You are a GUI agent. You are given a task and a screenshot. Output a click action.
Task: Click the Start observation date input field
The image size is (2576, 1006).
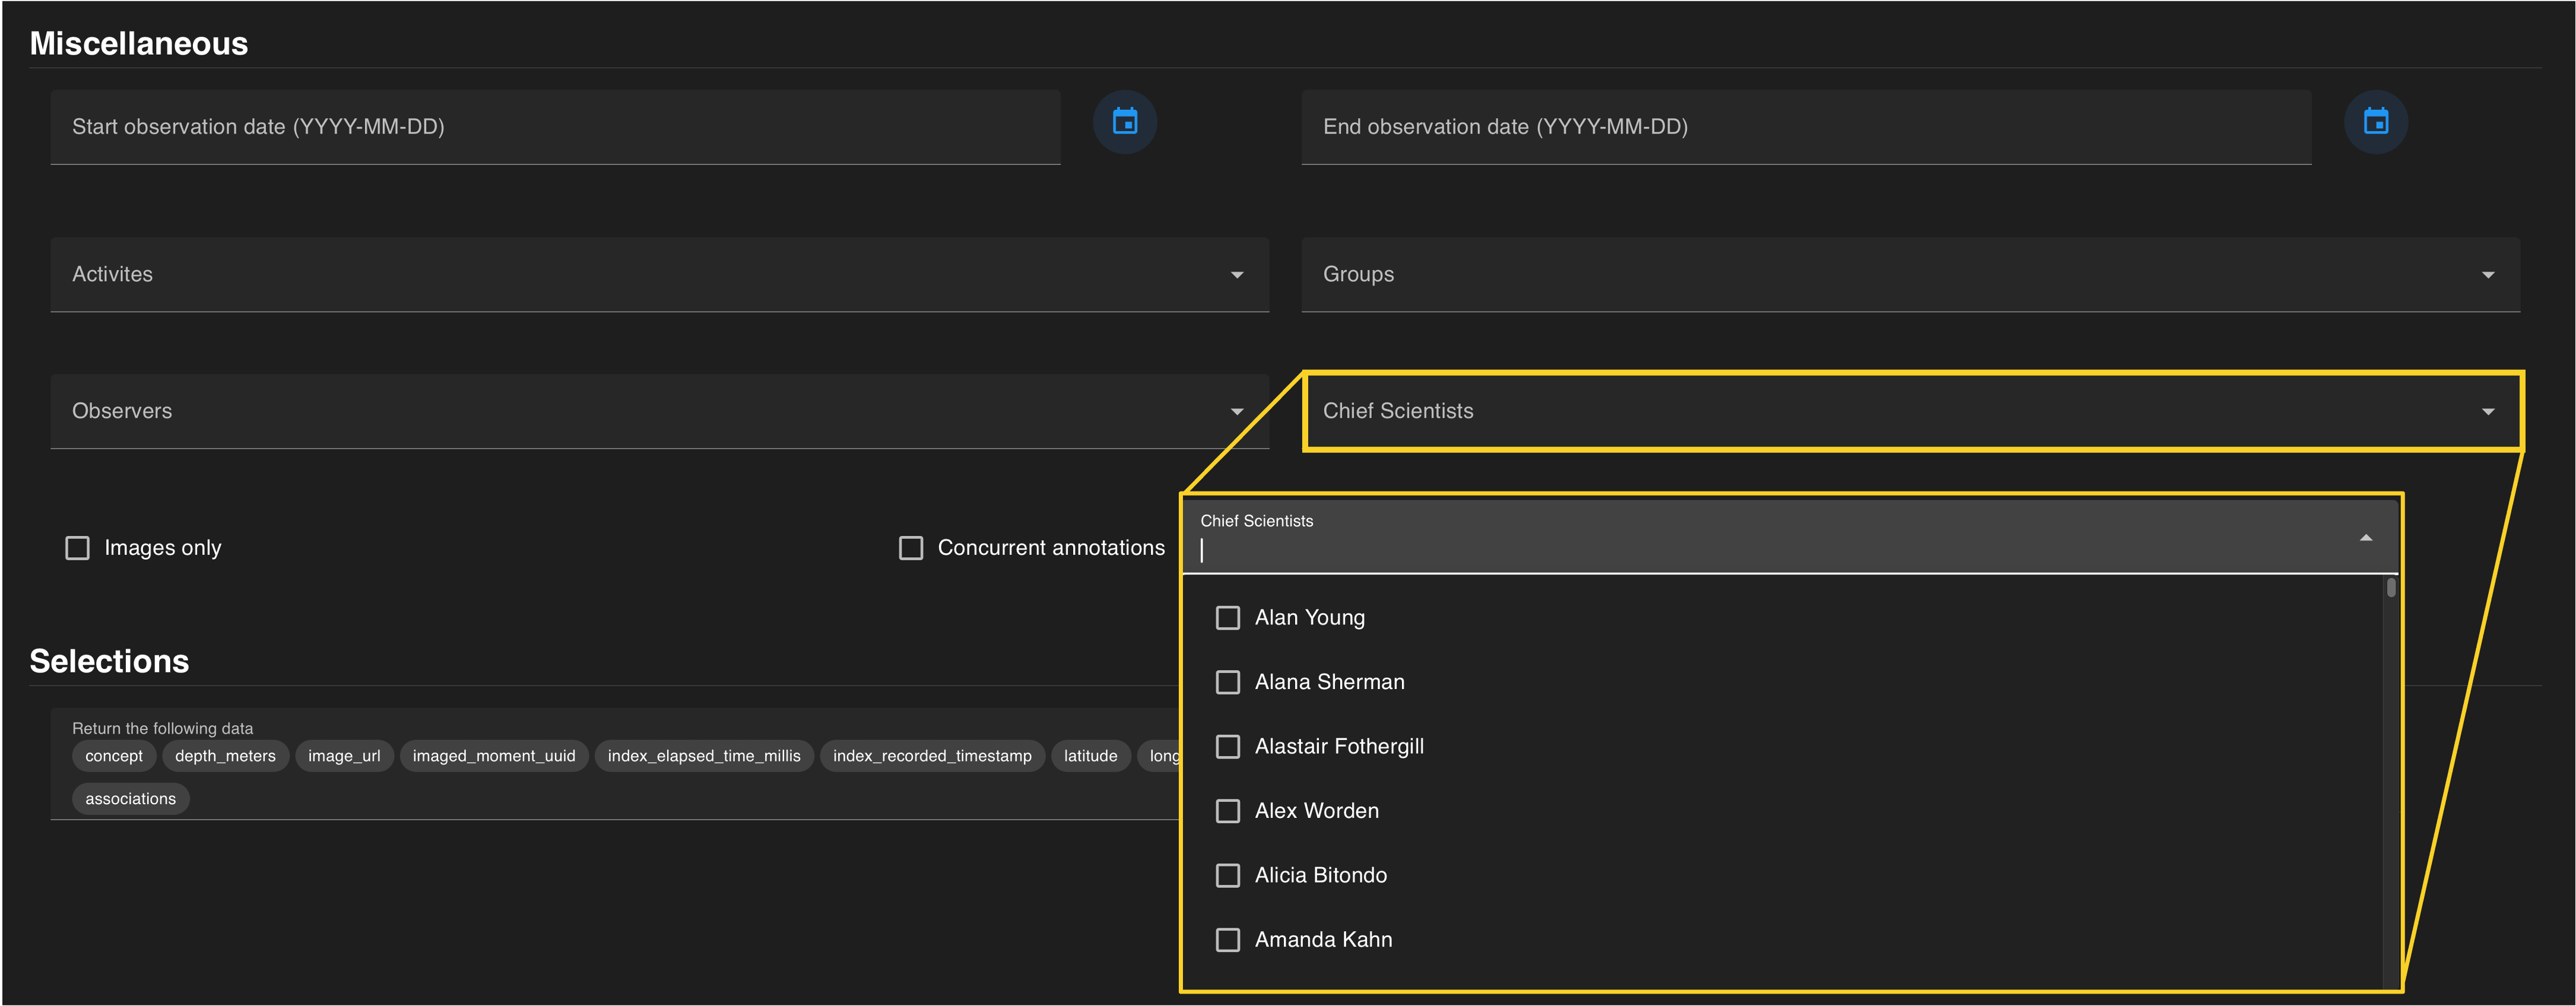tap(555, 127)
